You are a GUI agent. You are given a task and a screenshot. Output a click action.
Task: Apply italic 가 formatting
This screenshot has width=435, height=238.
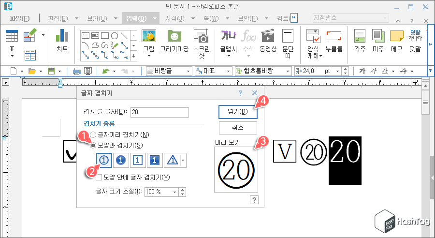coord(374,71)
